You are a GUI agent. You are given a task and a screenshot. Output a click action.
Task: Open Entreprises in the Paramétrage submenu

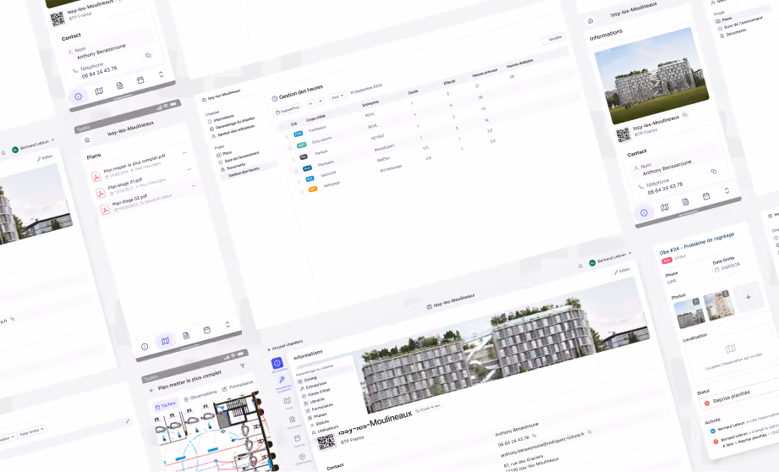(314, 386)
